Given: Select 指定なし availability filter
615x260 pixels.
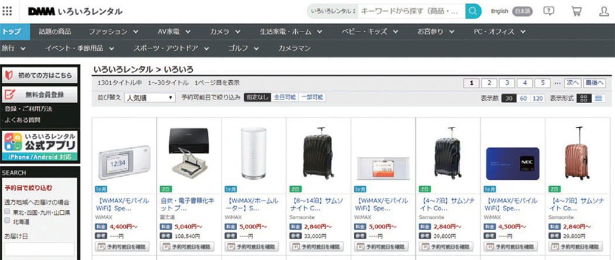Looking at the screenshot, I should click(x=257, y=97).
